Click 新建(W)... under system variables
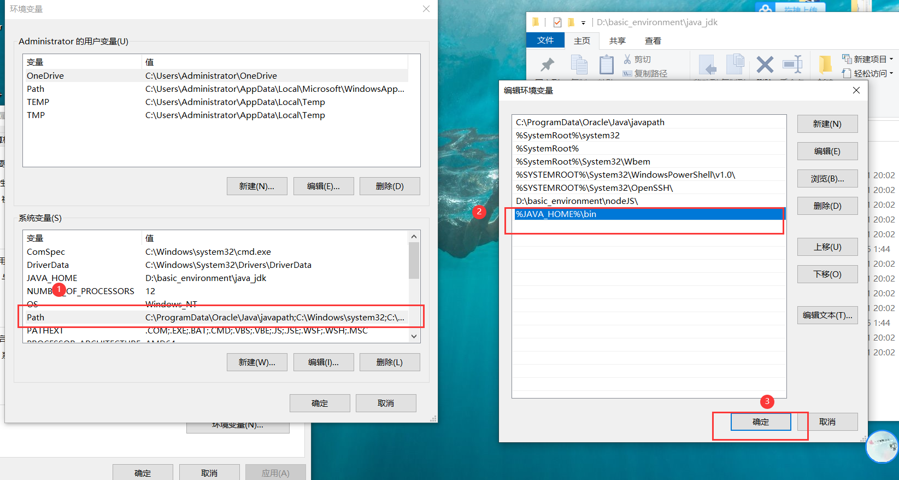899x480 pixels. click(x=257, y=362)
